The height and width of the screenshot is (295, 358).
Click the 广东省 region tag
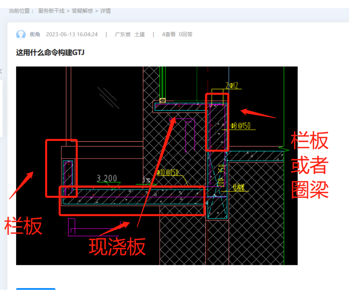[123, 34]
